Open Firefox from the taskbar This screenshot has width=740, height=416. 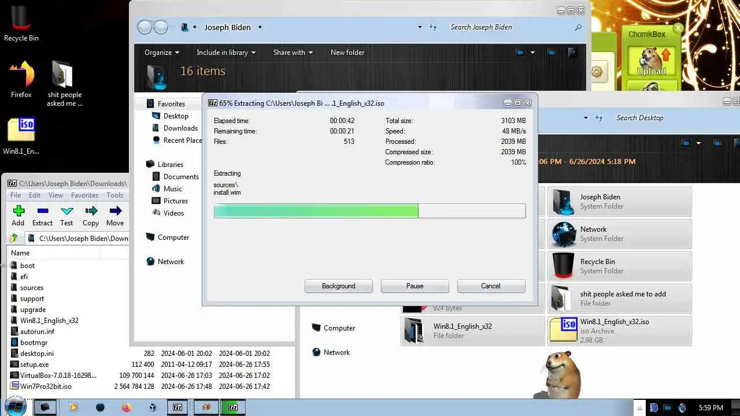point(127,407)
